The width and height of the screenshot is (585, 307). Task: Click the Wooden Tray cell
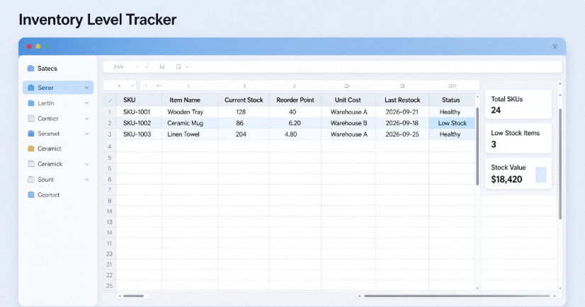190,112
